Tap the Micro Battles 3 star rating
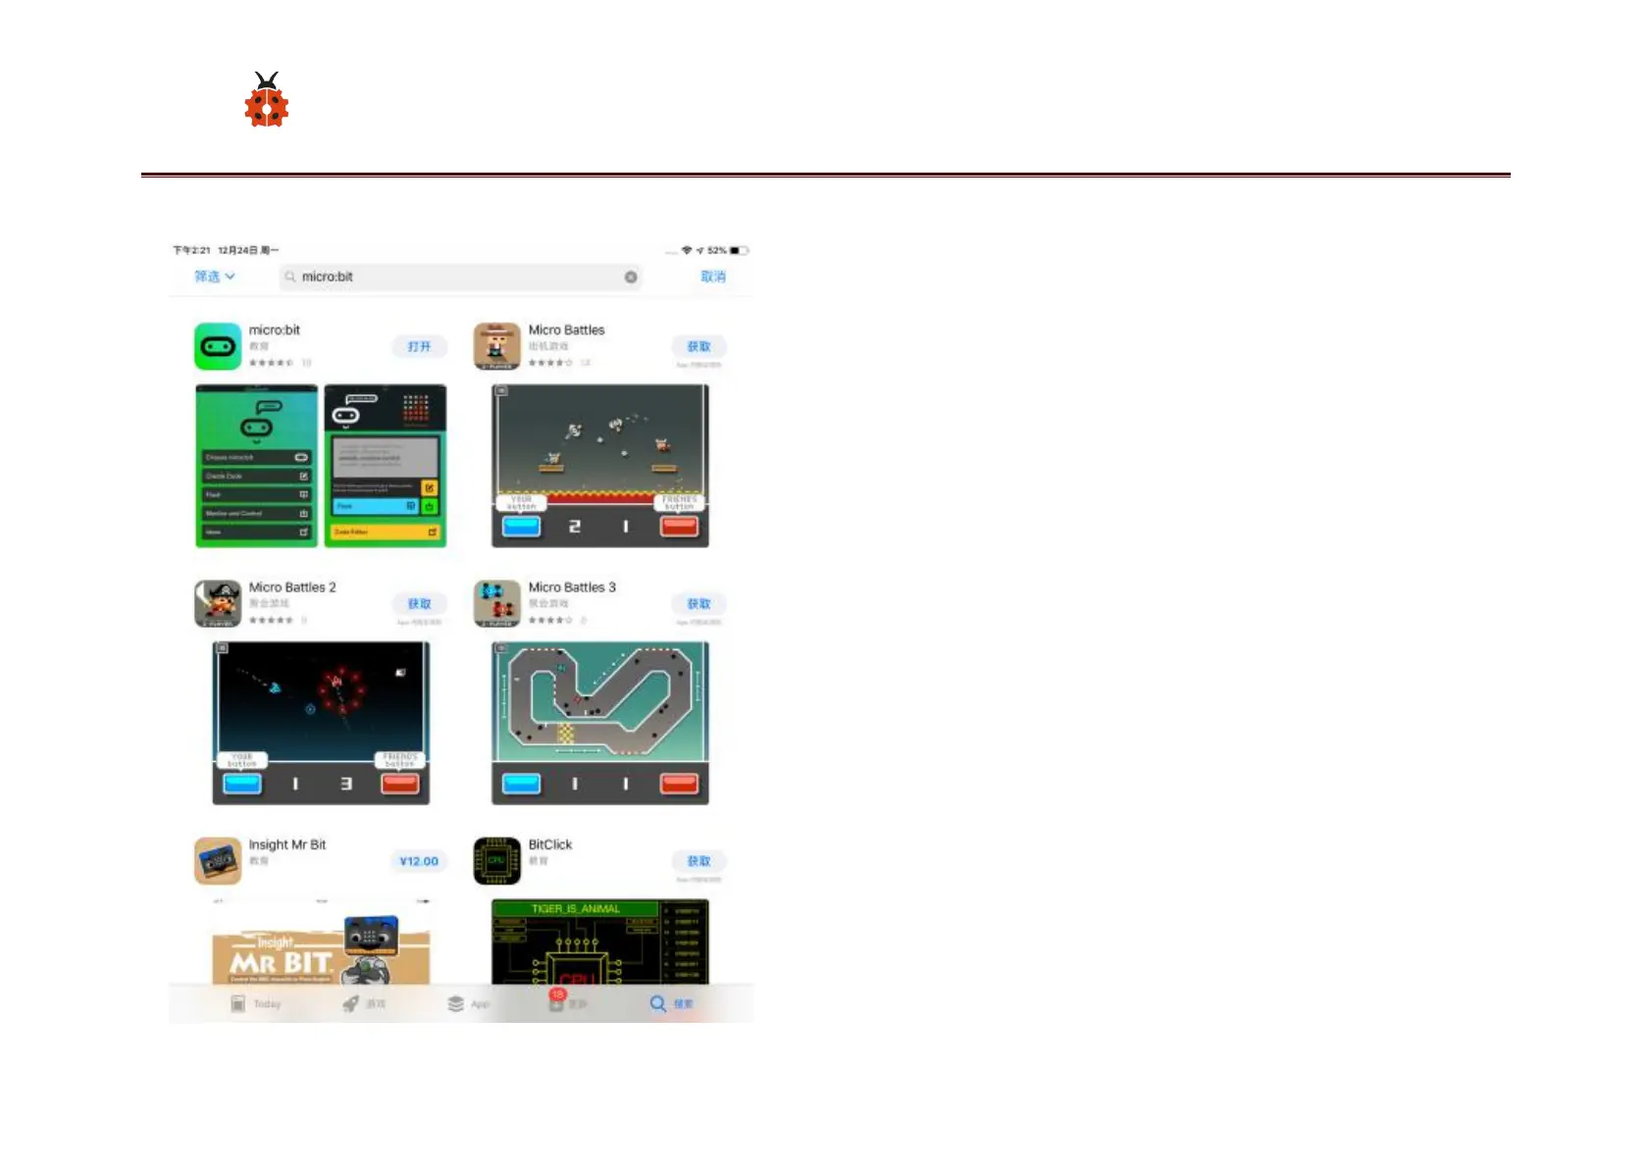This screenshot has width=1652, height=1168. [x=550, y=620]
